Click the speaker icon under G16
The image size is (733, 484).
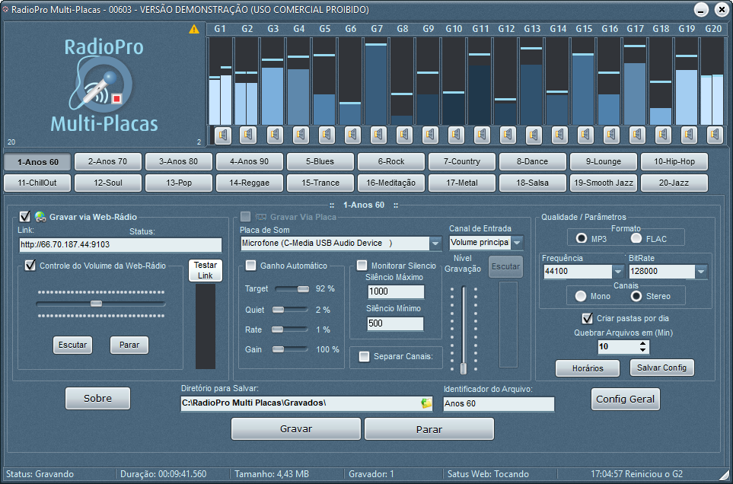click(x=611, y=135)
